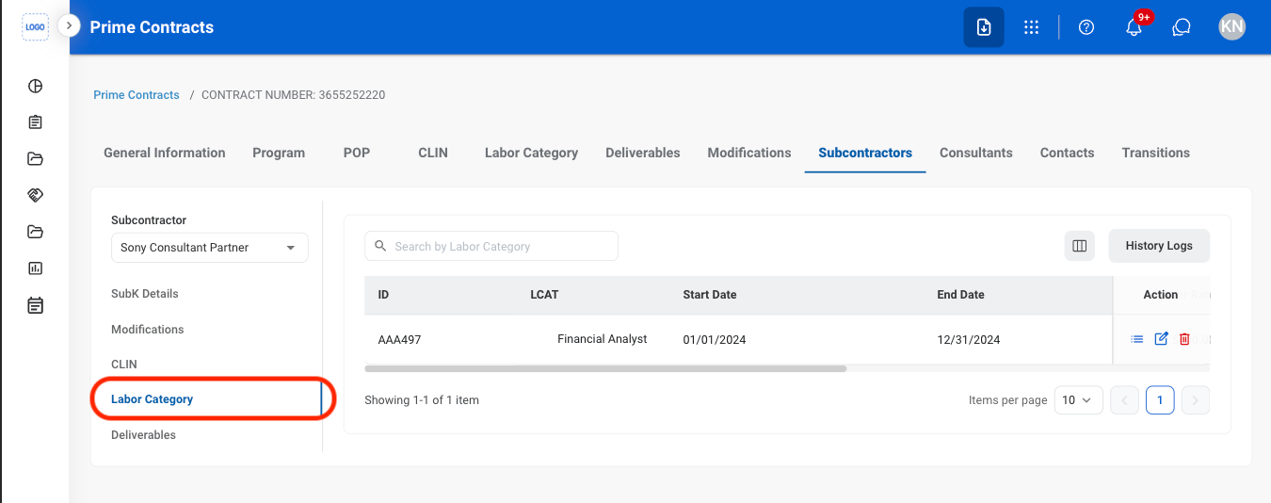Screen dimensions: 1271x503
Task: Select CLIN in subcontractor side menu
Action: [124, 365]
